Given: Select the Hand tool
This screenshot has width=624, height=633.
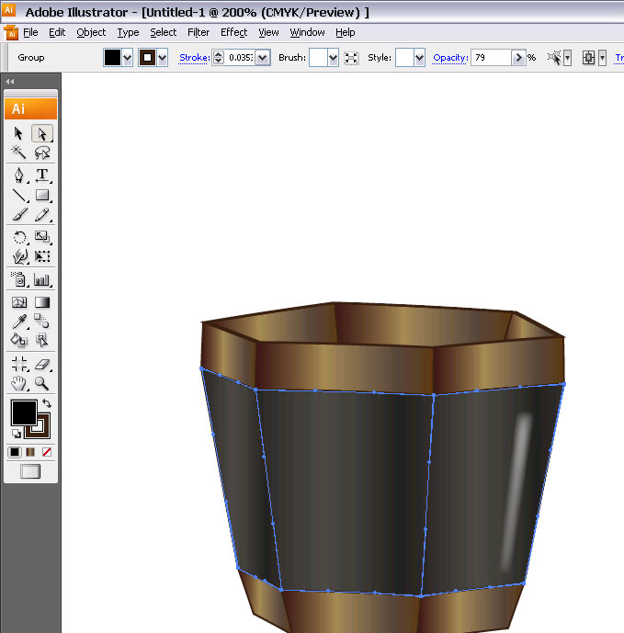Looking at the screenshot, I should coord(19,383).
